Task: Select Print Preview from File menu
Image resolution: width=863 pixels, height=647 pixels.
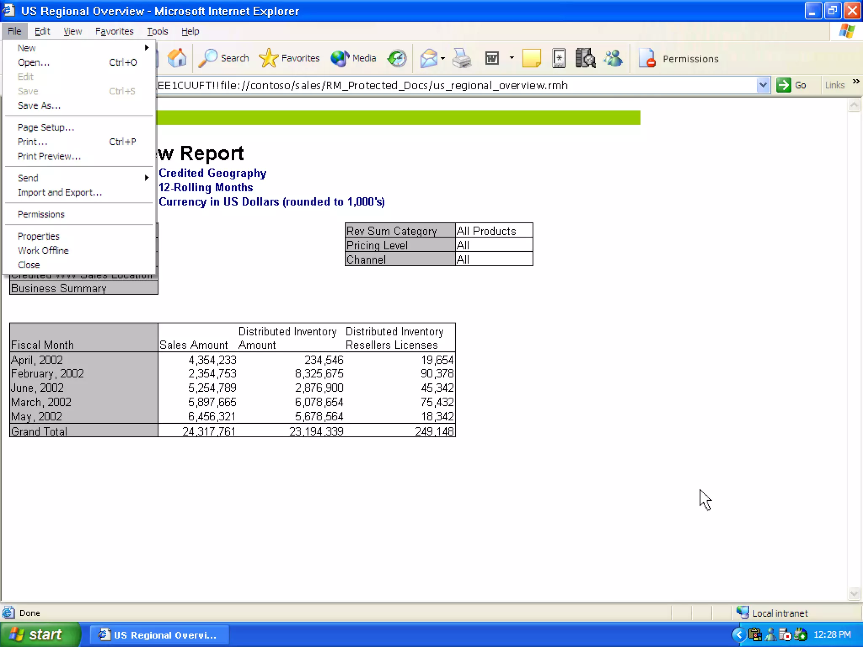Action: pos(49,156)
